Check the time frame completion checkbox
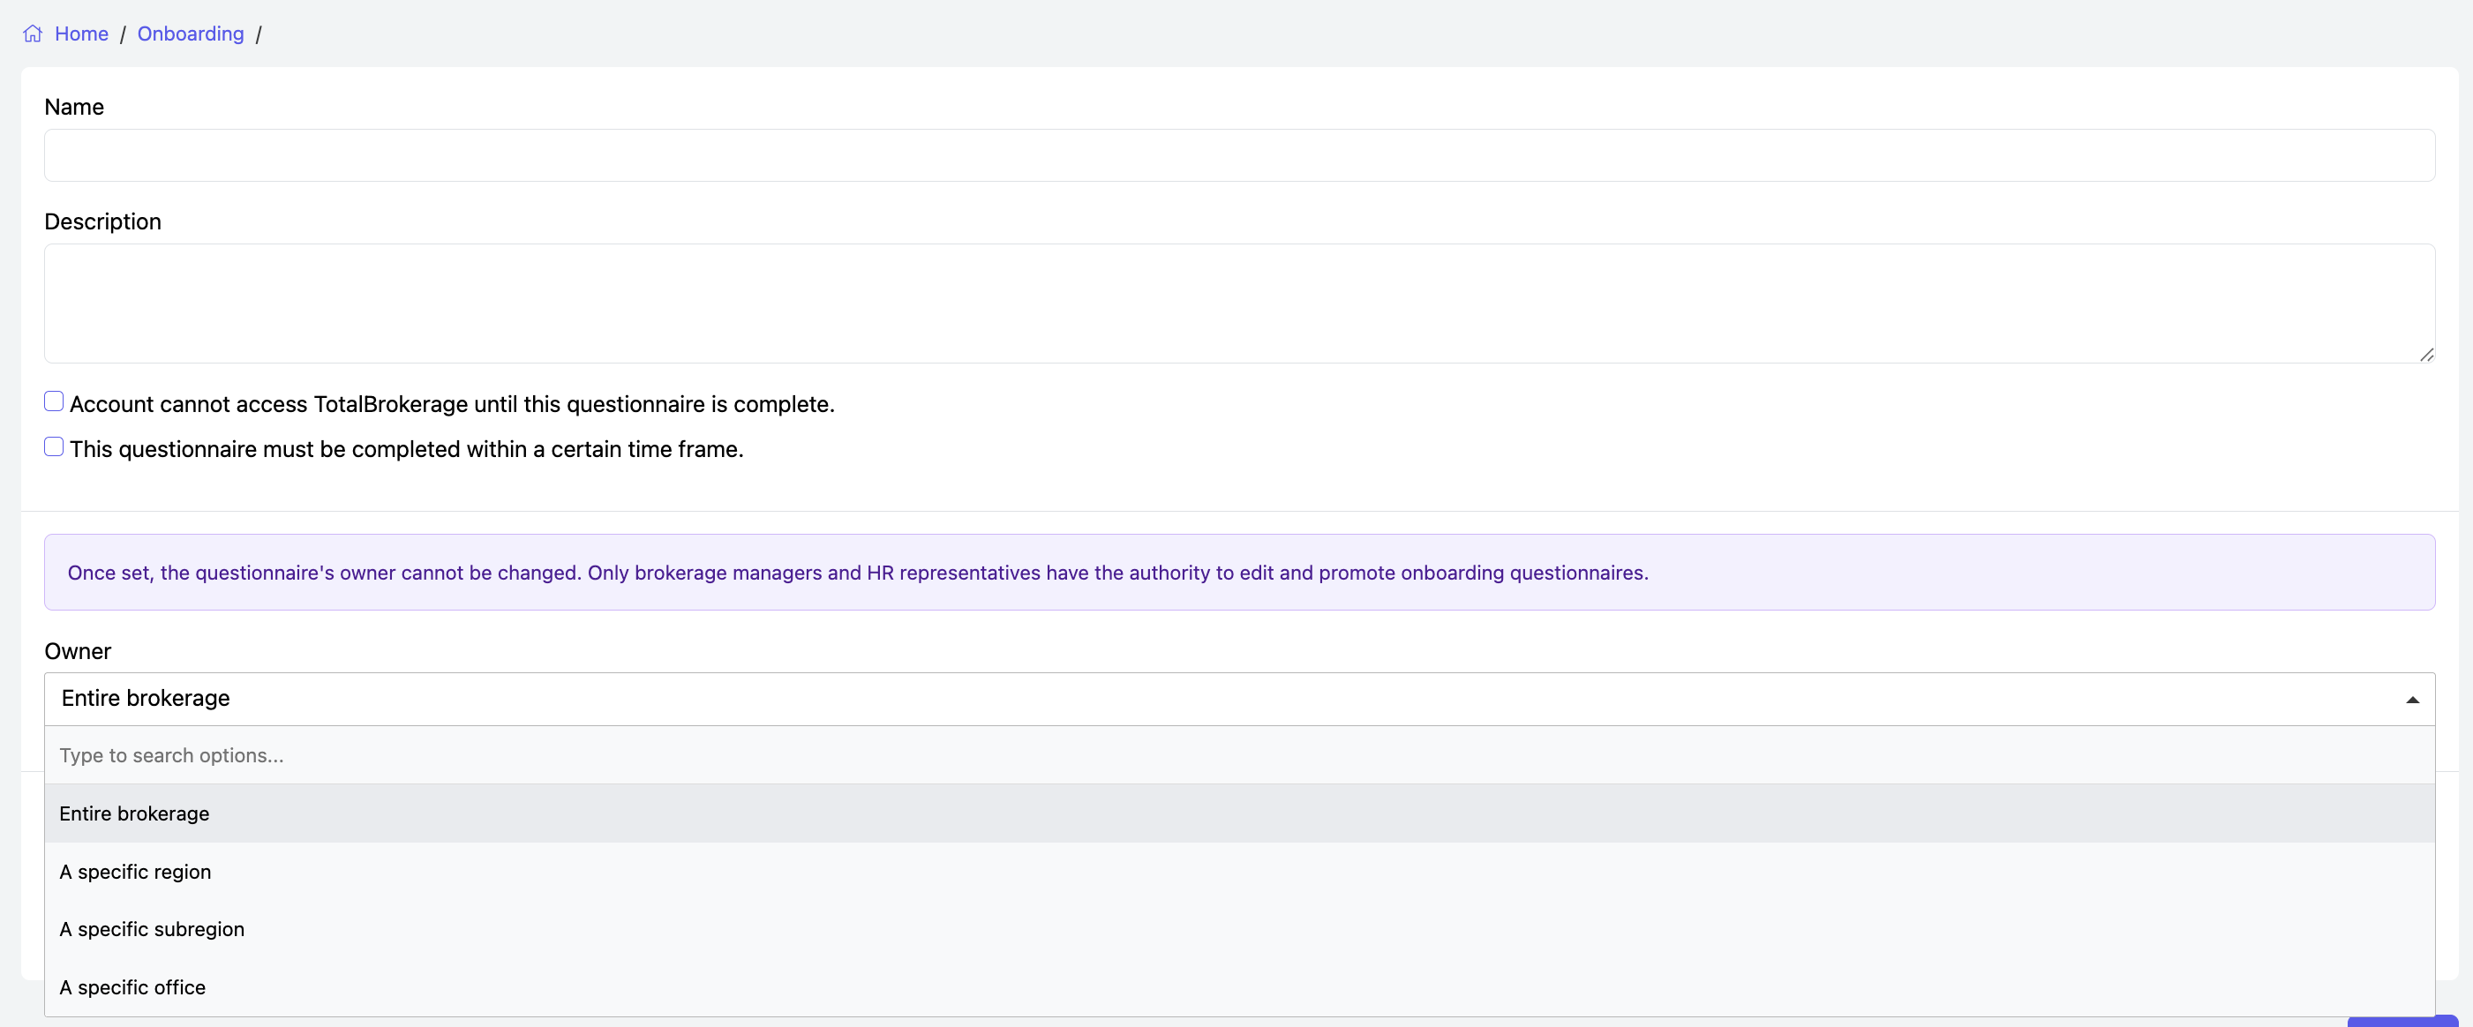Image resolution: width=2473 pixels, height=1027 pixels. click(x=54, y=447)
